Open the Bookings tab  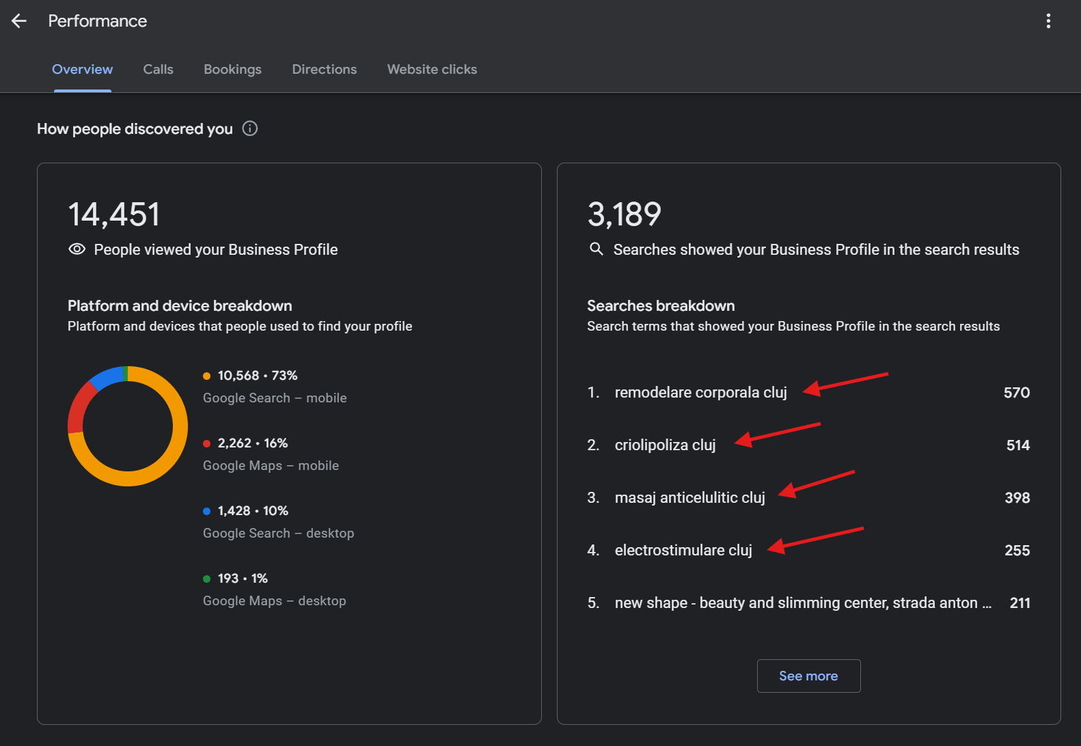point(232,70)
